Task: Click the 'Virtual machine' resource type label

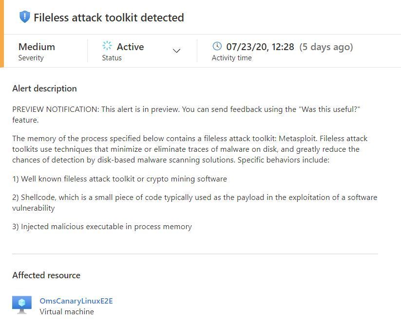Action: click(67, 312)
